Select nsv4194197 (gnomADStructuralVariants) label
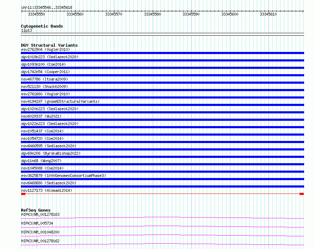This screenshot has width=314, height=249. pyautogui.click(x=60, y=101)
